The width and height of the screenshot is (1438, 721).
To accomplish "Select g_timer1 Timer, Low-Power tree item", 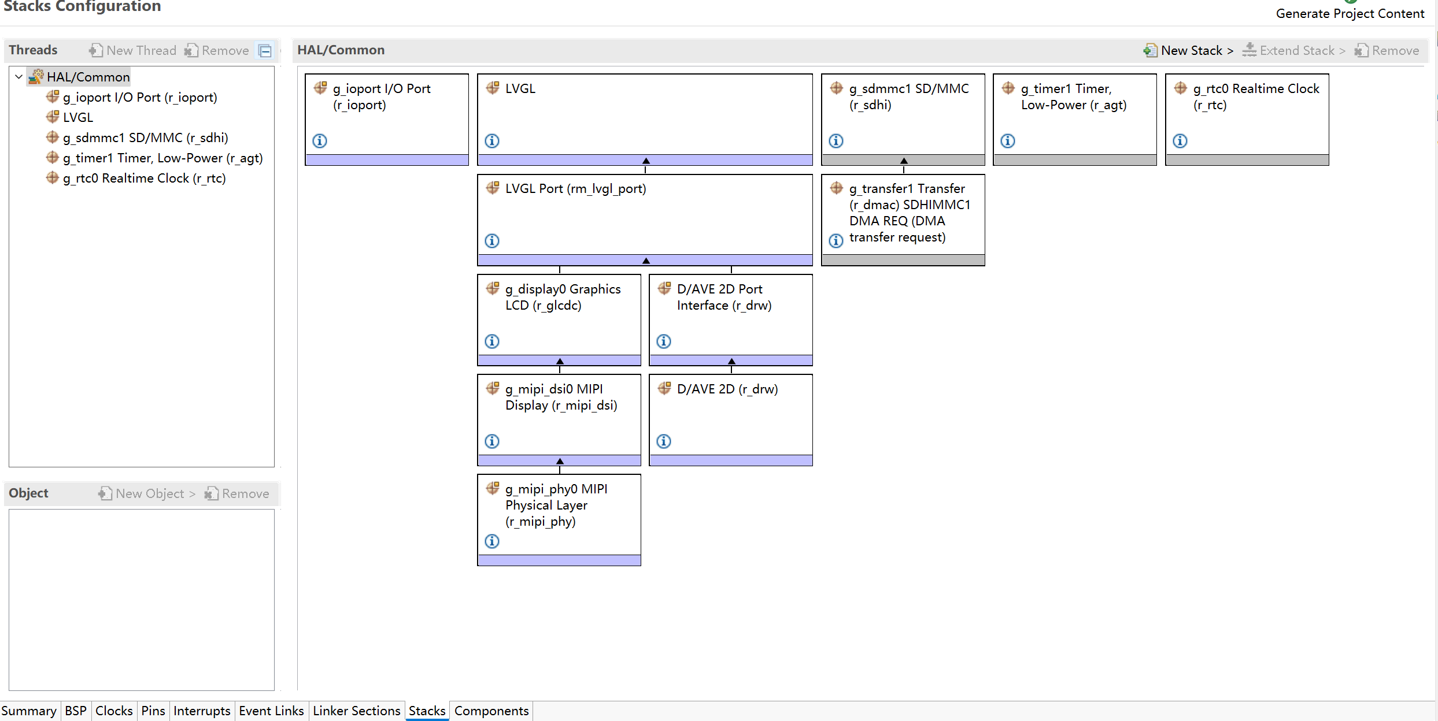I will [x=154, y=158].
